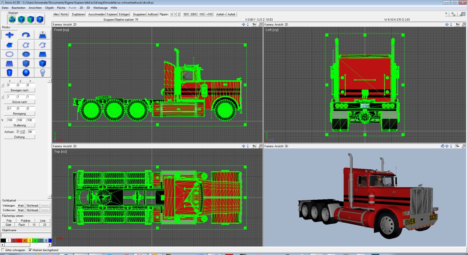The height and width of the screenshot is (255, 468).
Task: Click the Gruppieren button
Action: 139,14
